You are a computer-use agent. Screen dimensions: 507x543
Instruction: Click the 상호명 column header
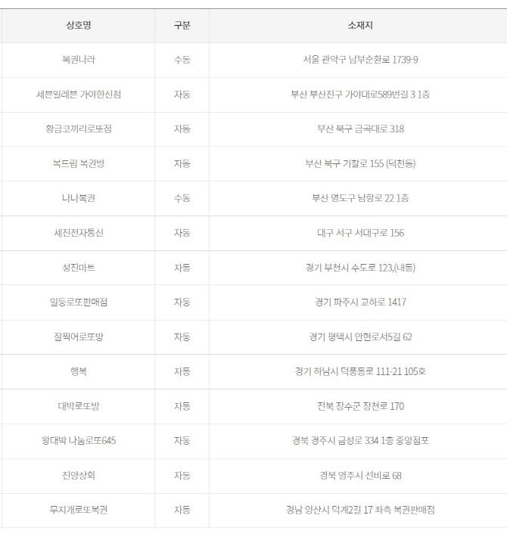coord(78,26)
